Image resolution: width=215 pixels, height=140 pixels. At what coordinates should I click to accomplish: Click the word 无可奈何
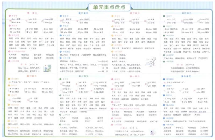[x=38, y=118]
